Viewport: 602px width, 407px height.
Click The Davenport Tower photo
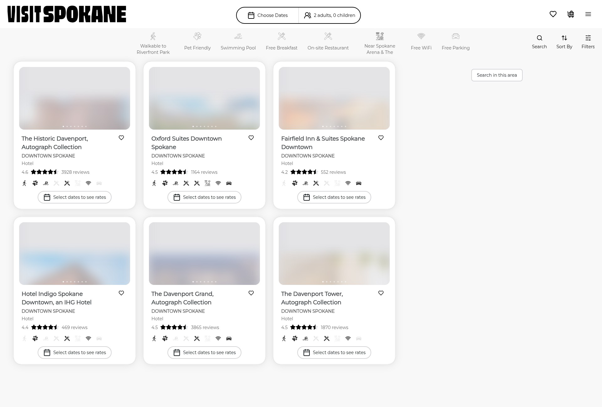pyautogui.click(x=334, y=254)
